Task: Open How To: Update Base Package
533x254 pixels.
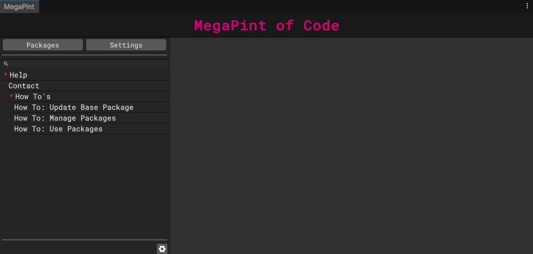Action: (74, 107)
